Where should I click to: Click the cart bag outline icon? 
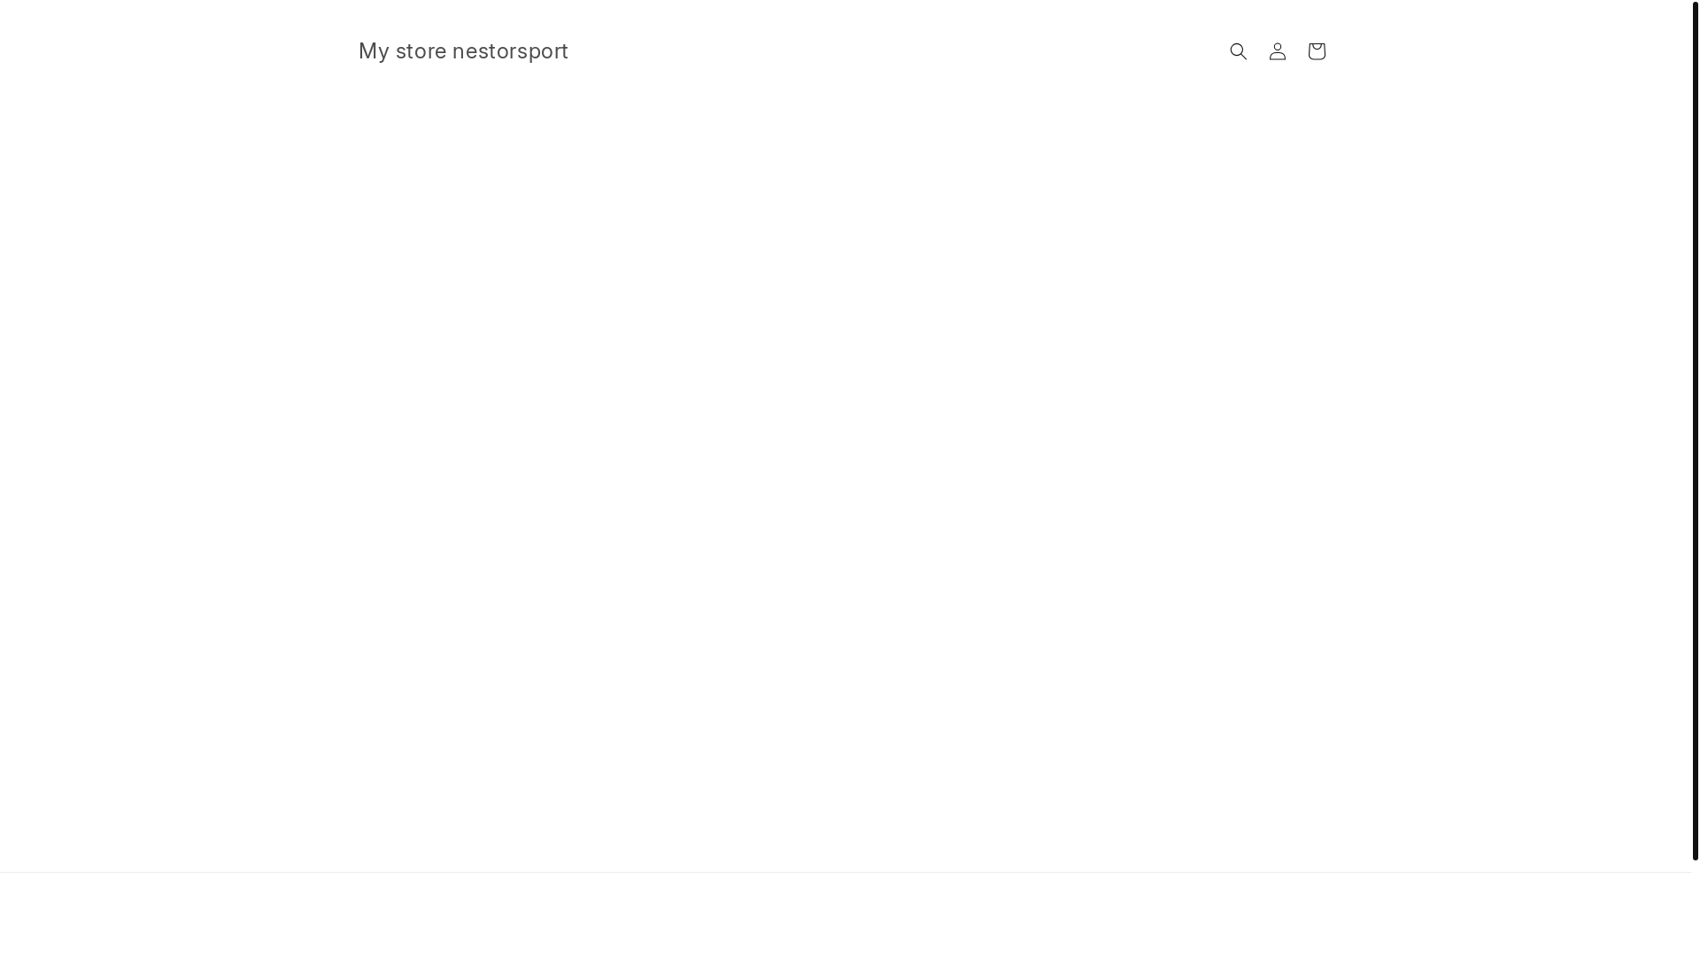(x=1316, y=51)
